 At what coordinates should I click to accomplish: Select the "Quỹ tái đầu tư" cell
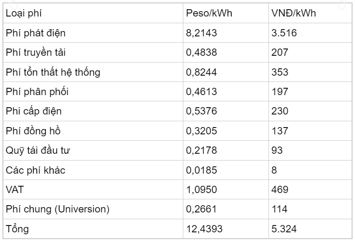tap(38, 150)
